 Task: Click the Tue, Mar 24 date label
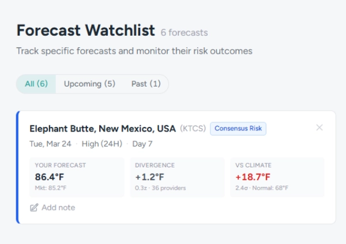pos(50,144)
